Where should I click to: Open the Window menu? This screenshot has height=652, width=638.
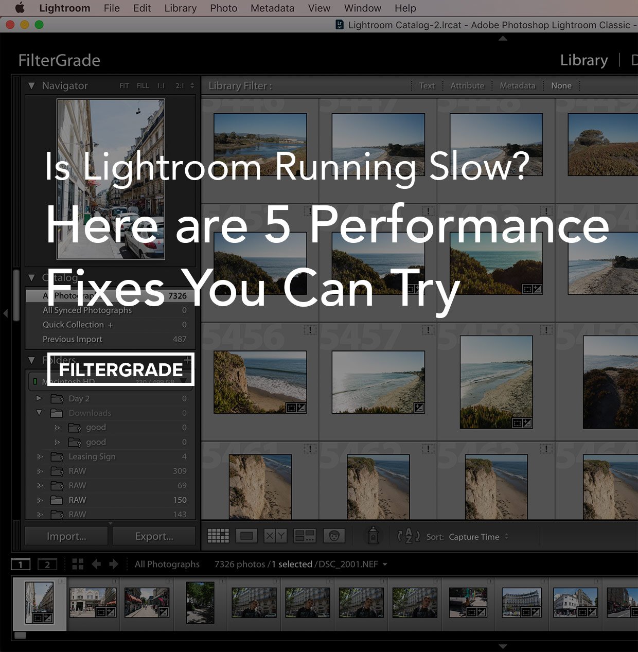click(x=363, y=8)
